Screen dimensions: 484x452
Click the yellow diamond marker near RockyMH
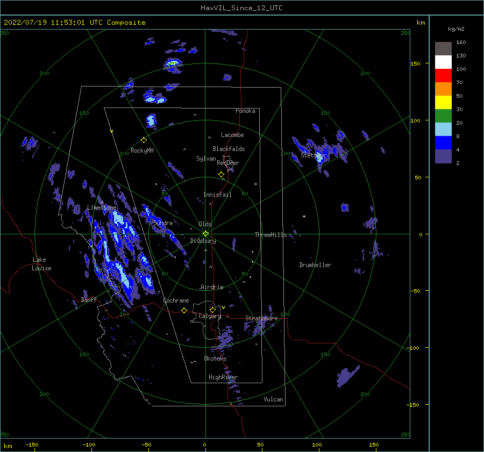(144, 140)
